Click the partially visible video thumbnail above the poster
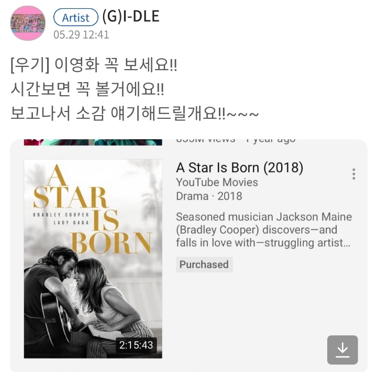The image size is (377, 372). click(x=93, y=142)
